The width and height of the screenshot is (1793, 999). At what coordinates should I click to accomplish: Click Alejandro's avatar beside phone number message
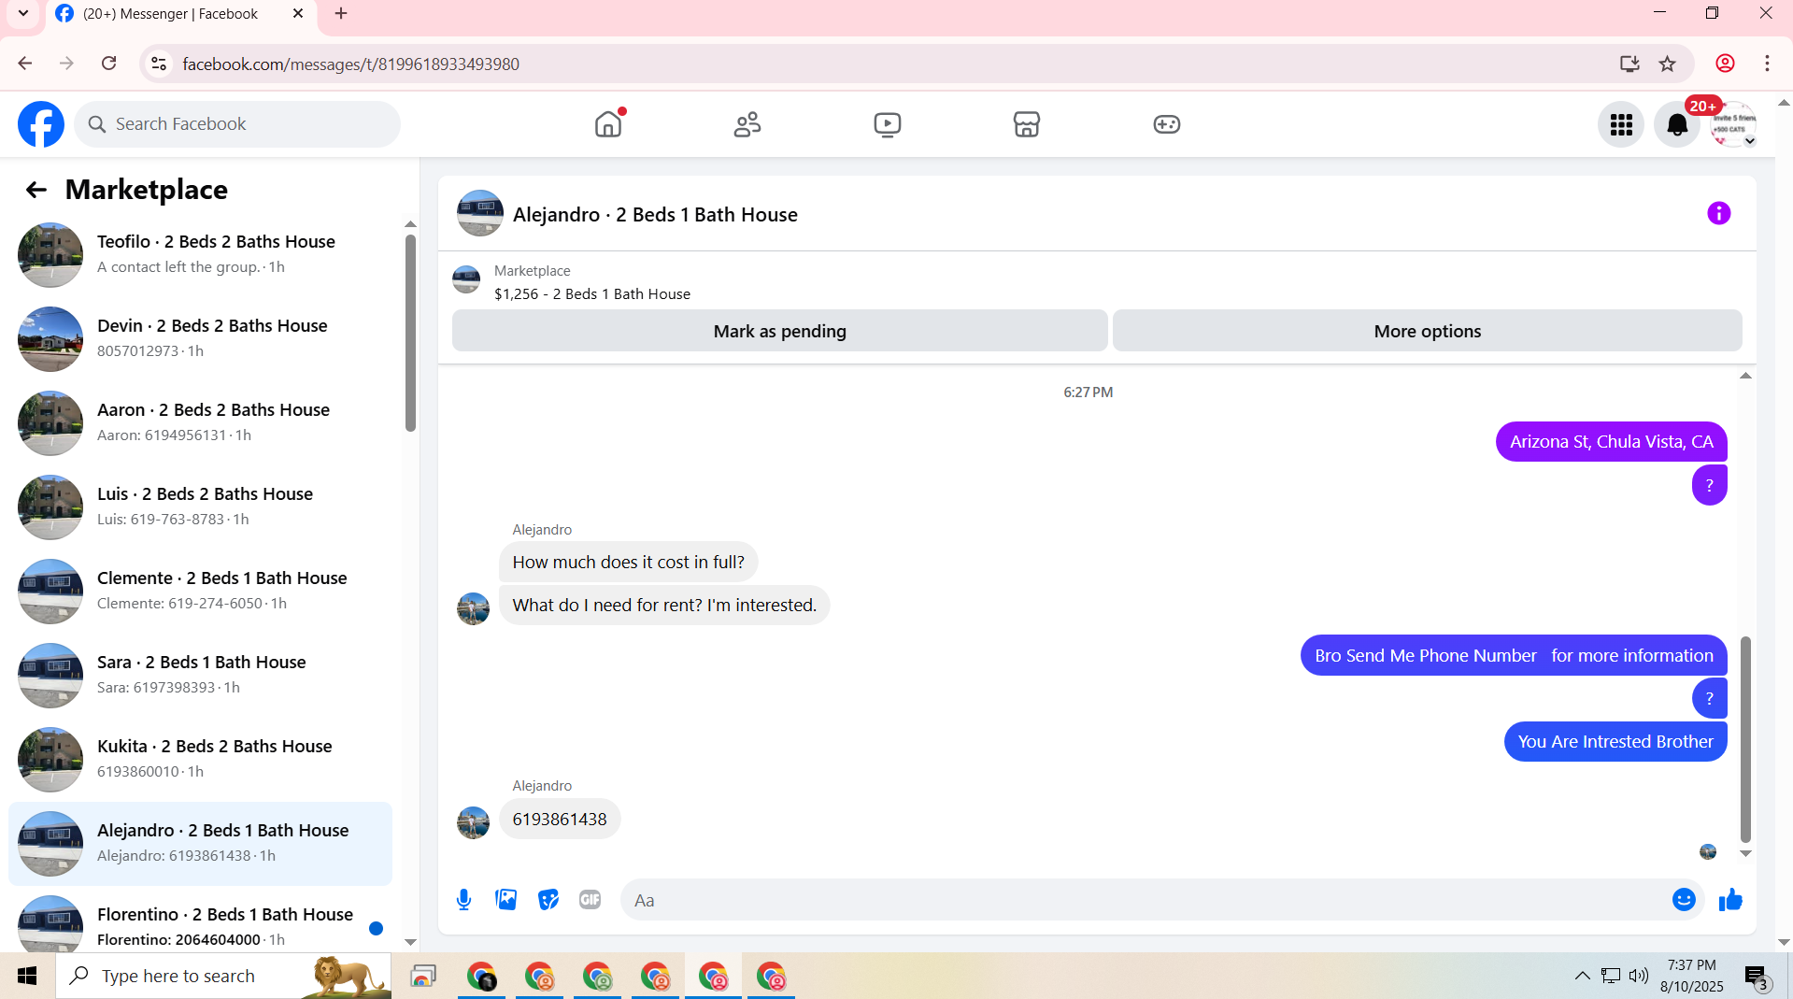coord(473,823)
